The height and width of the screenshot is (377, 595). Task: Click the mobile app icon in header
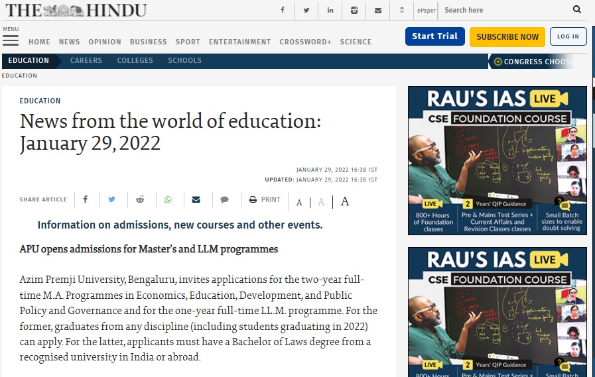[402, 10]
